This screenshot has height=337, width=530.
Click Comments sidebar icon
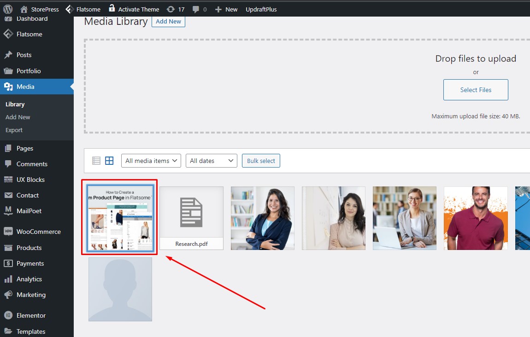(8, 164)
